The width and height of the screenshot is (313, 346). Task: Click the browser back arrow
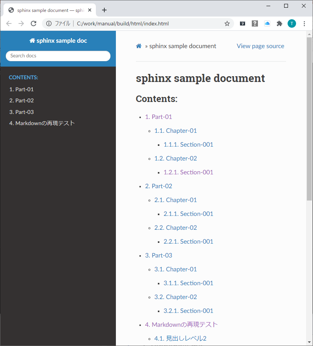coord(9,23)
